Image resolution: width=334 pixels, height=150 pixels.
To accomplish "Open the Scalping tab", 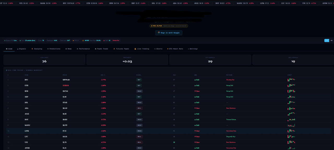I will 37,49.
